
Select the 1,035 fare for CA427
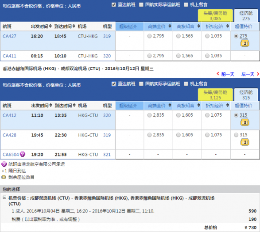(x=207, y=36)
